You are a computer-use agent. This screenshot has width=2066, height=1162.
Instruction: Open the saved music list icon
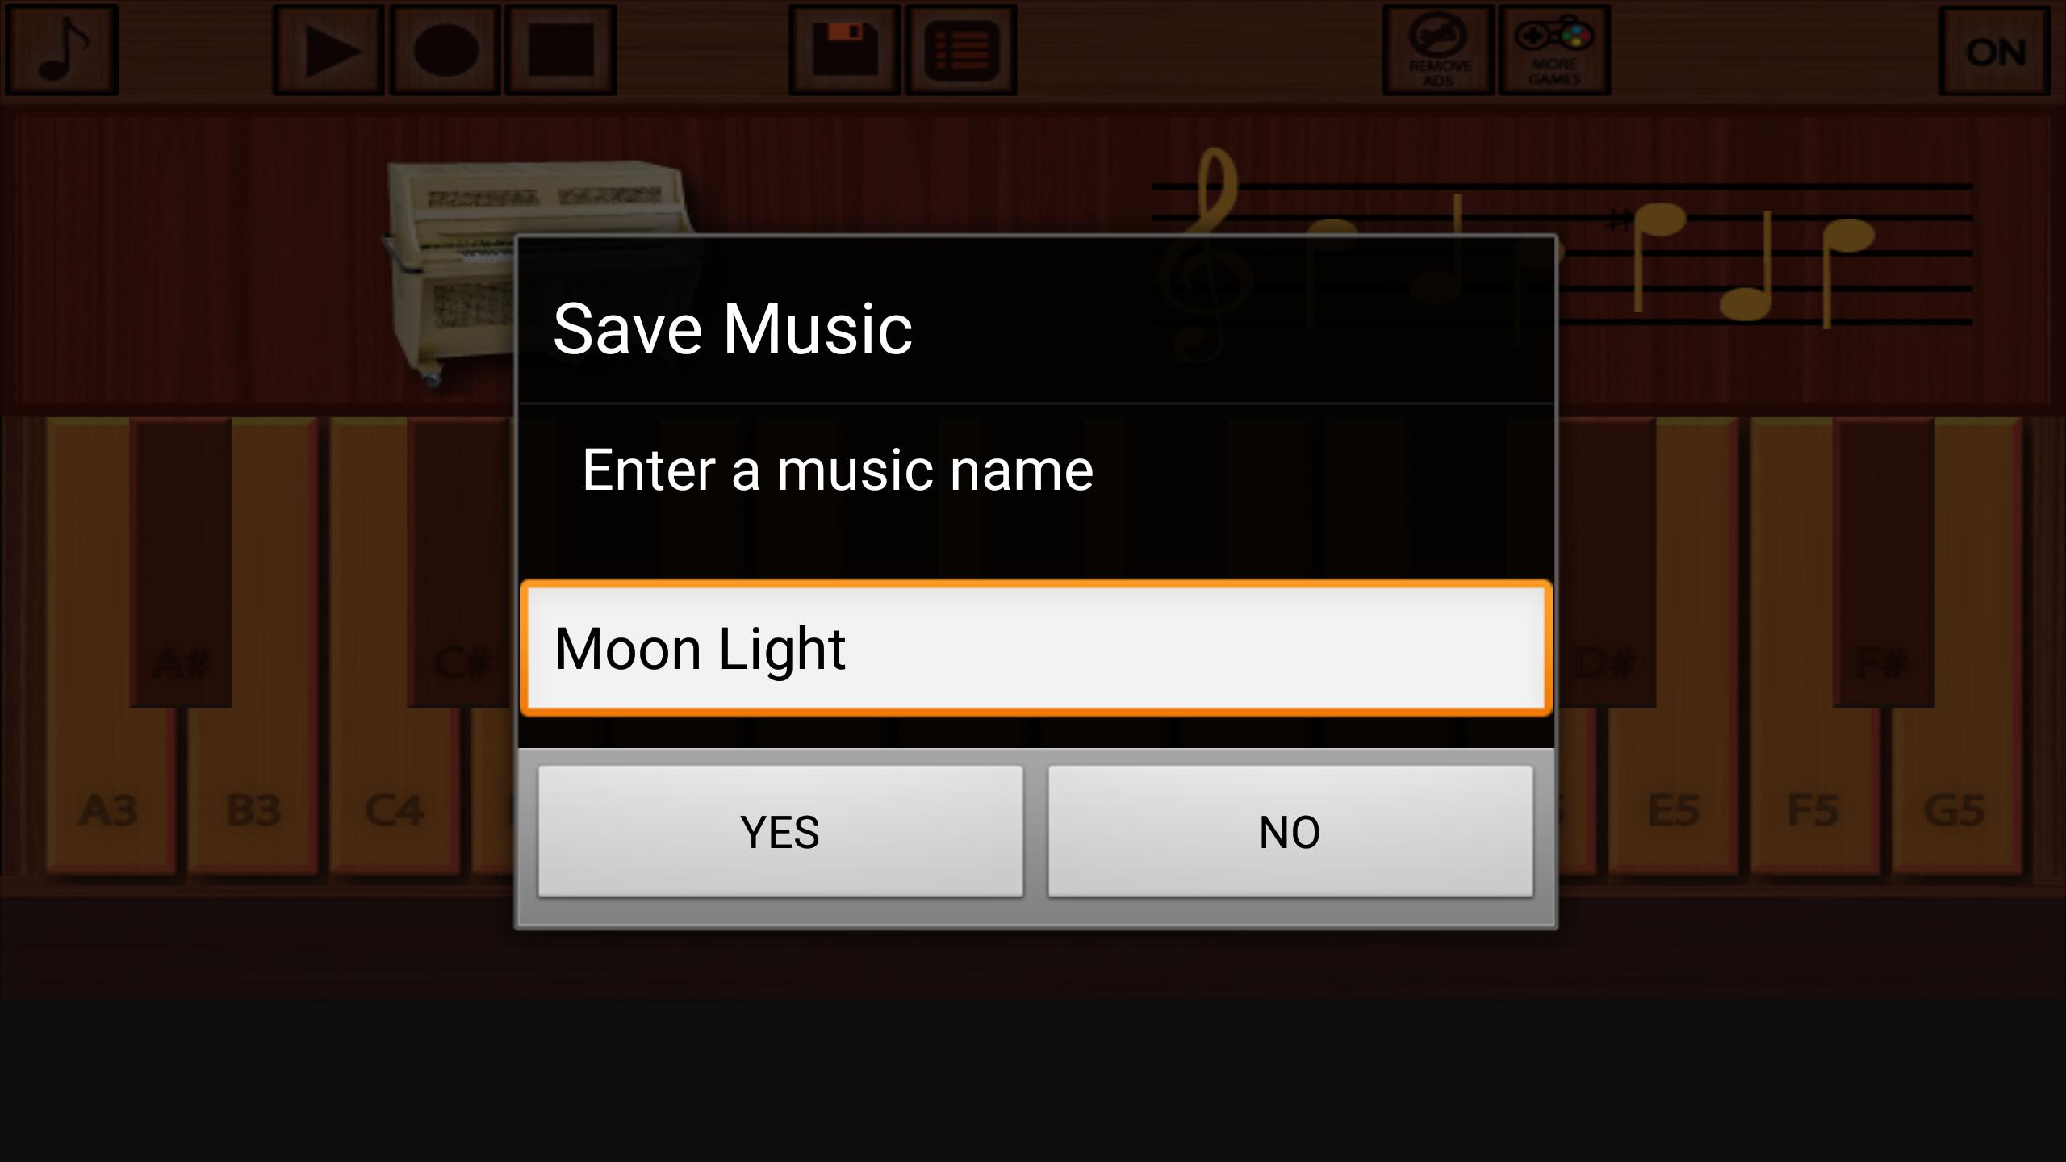(x=960, y=50)
